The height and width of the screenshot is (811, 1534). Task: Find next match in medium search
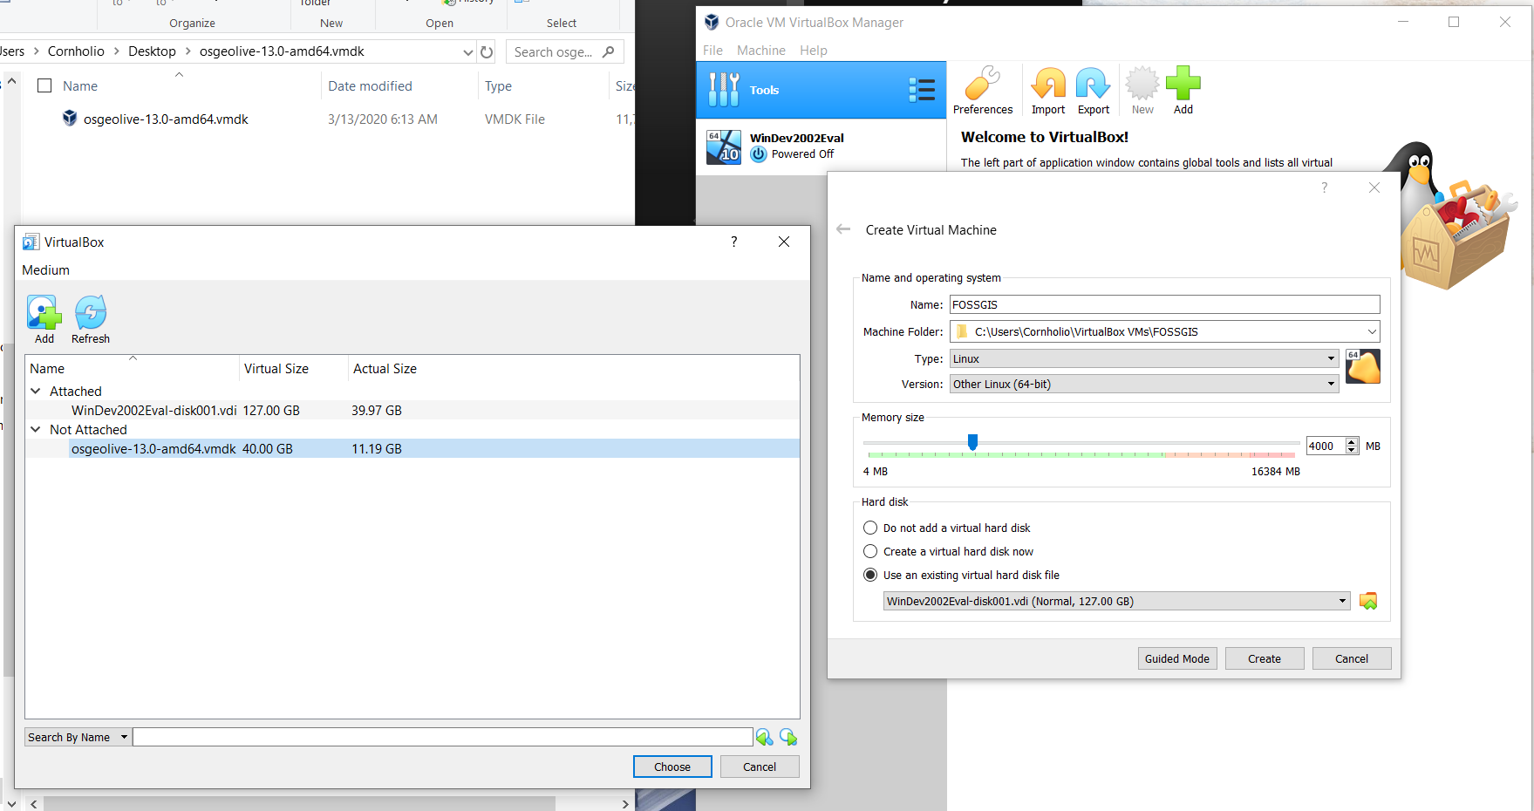click(788, 737)
